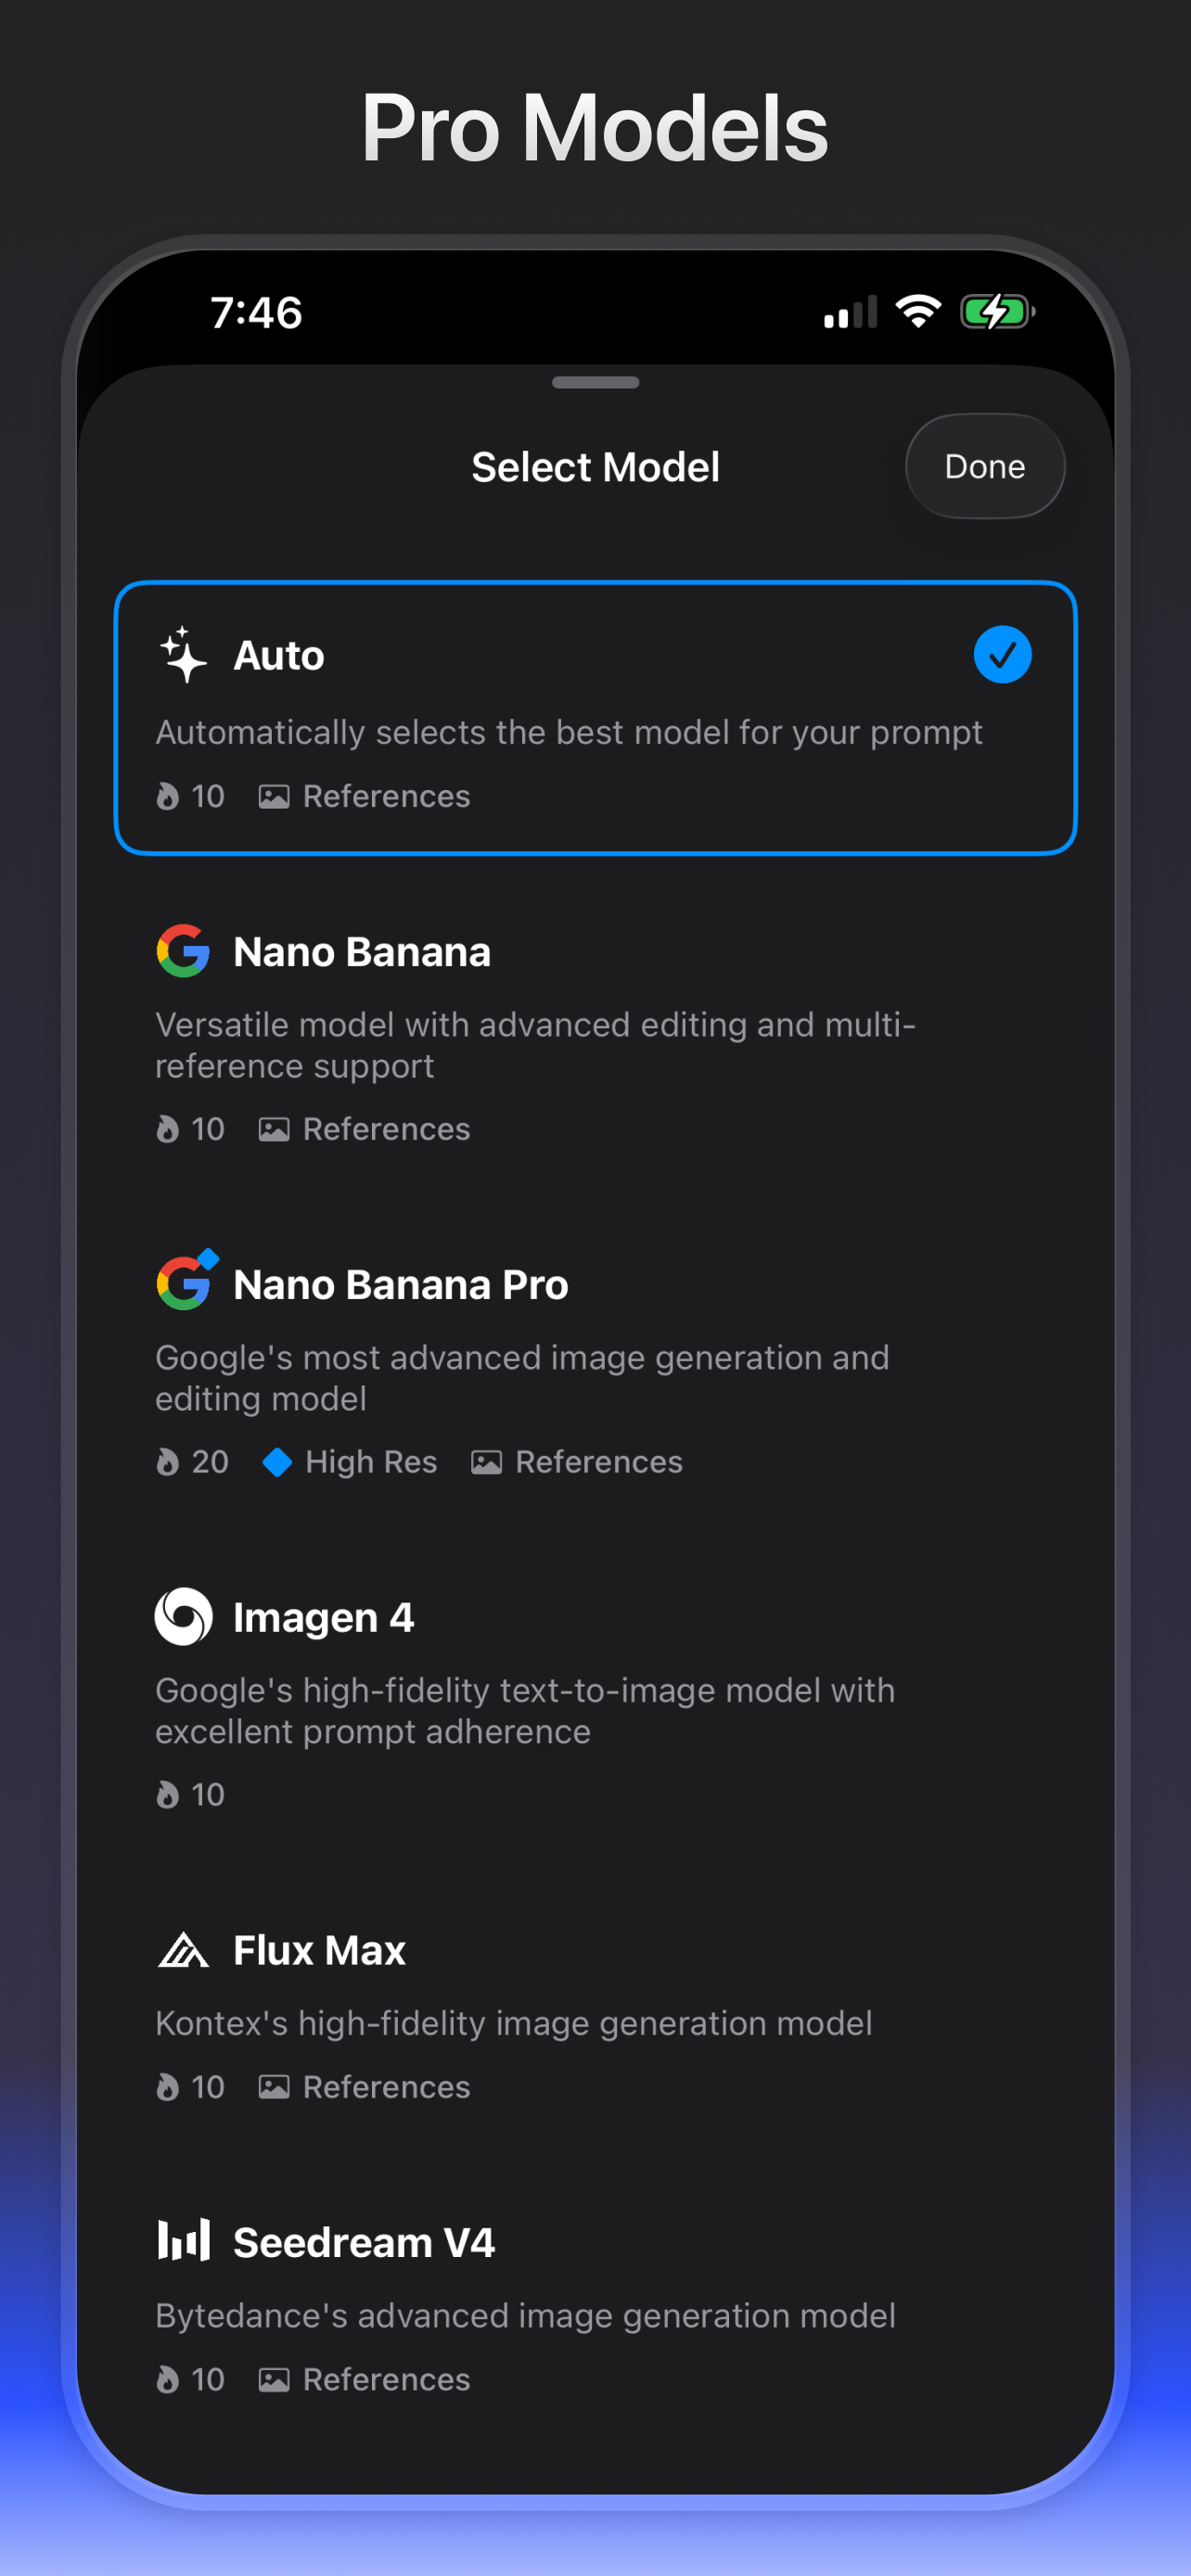Pick Imagen 4 from the model list
Image resolution: width=1191 pixels, height=2576 pixels.
click(x=323, y=1618)
